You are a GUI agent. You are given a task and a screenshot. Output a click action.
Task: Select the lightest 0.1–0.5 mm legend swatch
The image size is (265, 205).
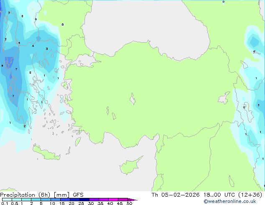[7, 200]
